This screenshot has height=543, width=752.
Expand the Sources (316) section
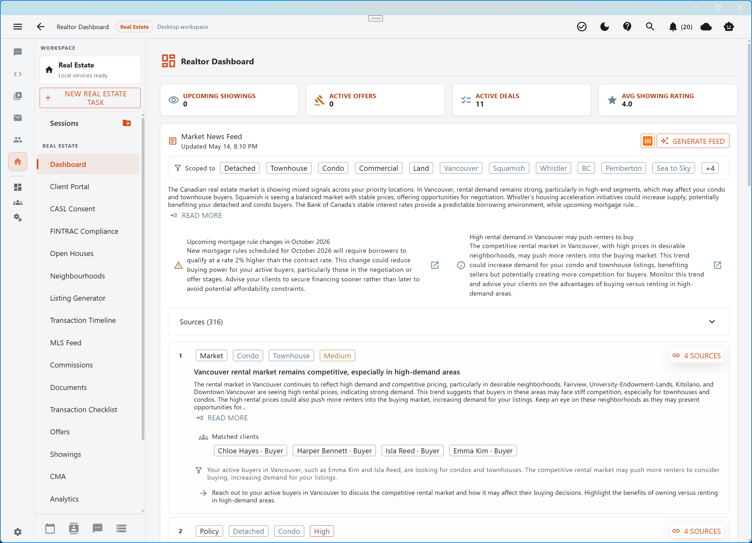pyautogui.click(x=448, y=322)
